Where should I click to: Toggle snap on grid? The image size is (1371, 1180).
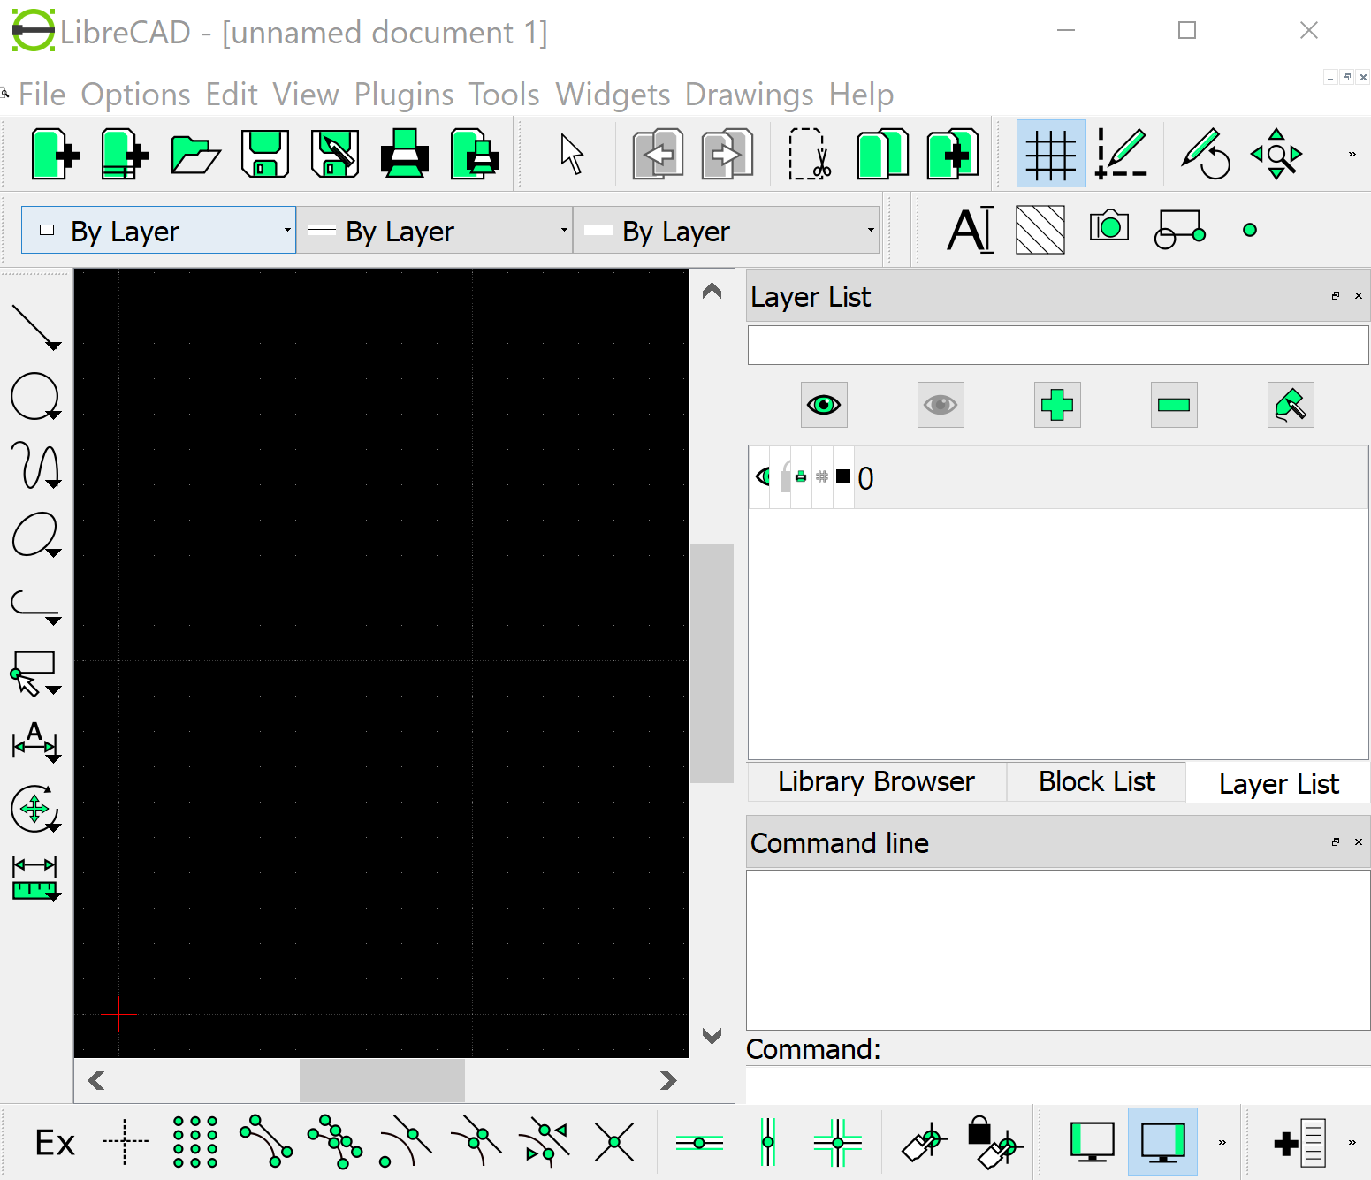pyautogui.click(x=195, y=1143)
